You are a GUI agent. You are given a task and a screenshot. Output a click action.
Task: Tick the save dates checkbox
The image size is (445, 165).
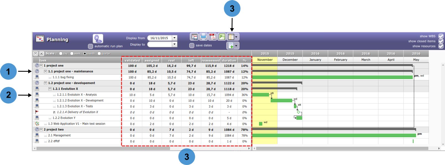pos(192,45)
